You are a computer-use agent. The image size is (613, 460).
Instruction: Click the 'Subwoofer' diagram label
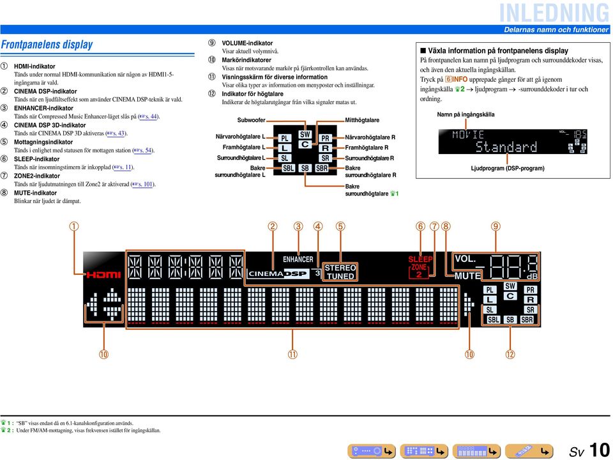(x=251, y=120)
